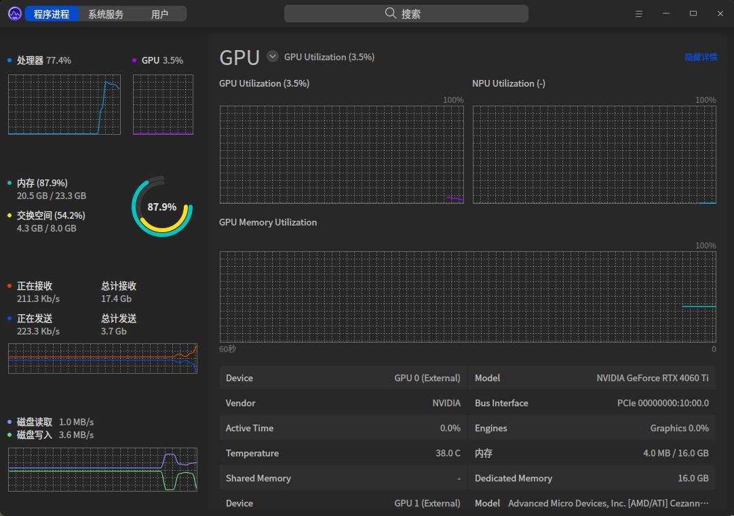Click the GPU 0 (External) device value
Screen dimensions: 734x516
(x=427, y=378)
